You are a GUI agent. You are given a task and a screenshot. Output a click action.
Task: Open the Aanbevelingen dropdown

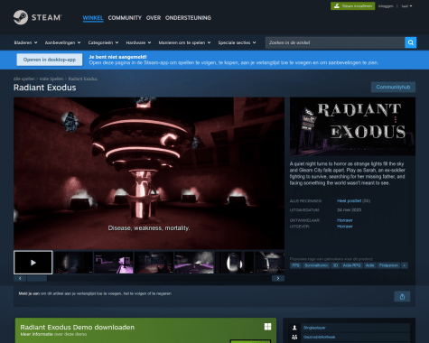pos(62,42)
